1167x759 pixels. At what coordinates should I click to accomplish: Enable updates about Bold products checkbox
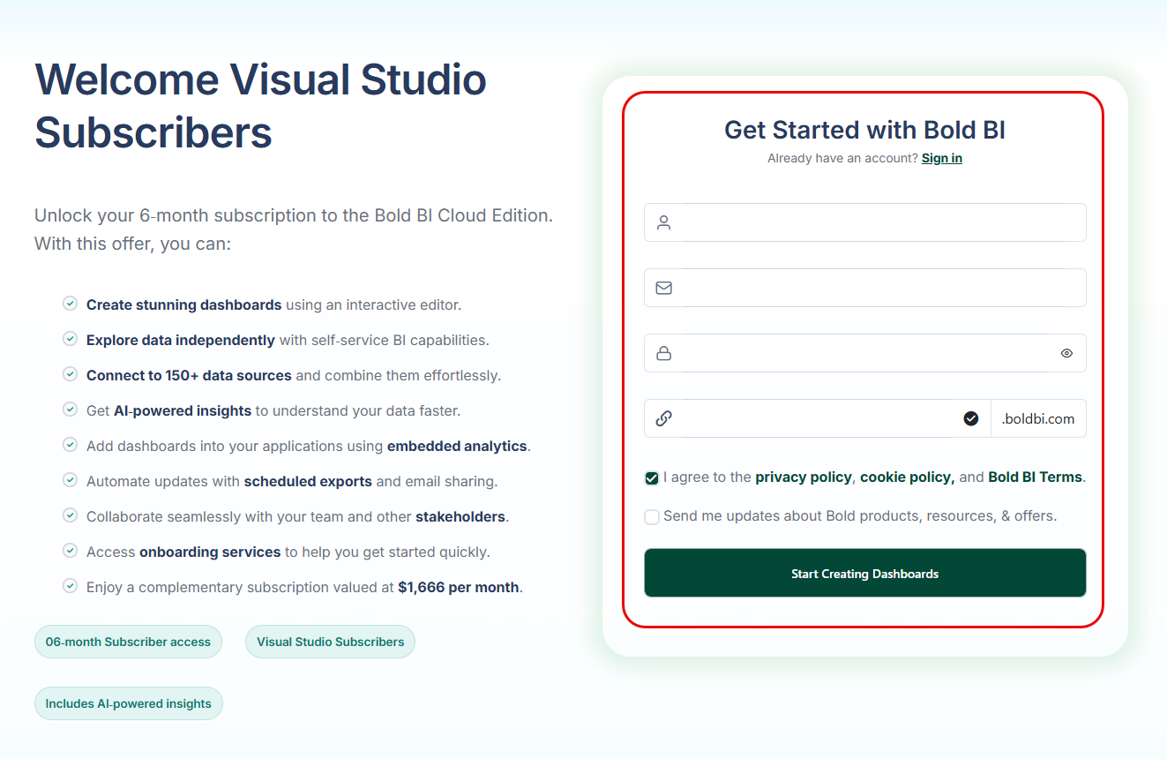pyautogui.click(x=651, y=516)
